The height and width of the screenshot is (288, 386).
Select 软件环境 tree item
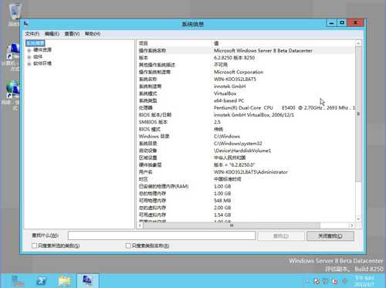(x=42, y=63)
